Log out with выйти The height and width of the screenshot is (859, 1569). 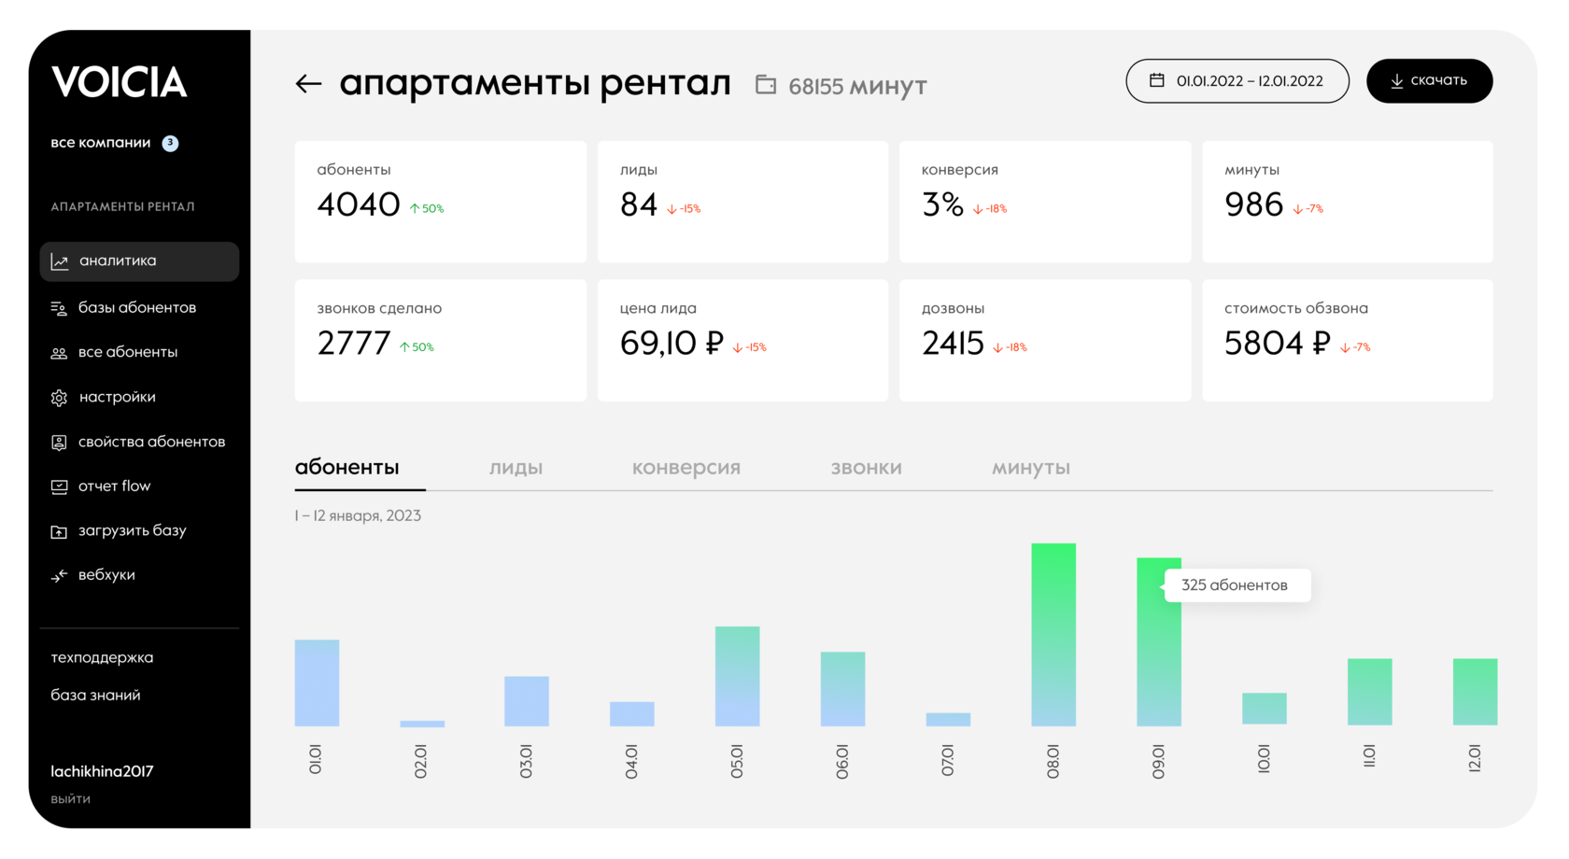(70, 799)
